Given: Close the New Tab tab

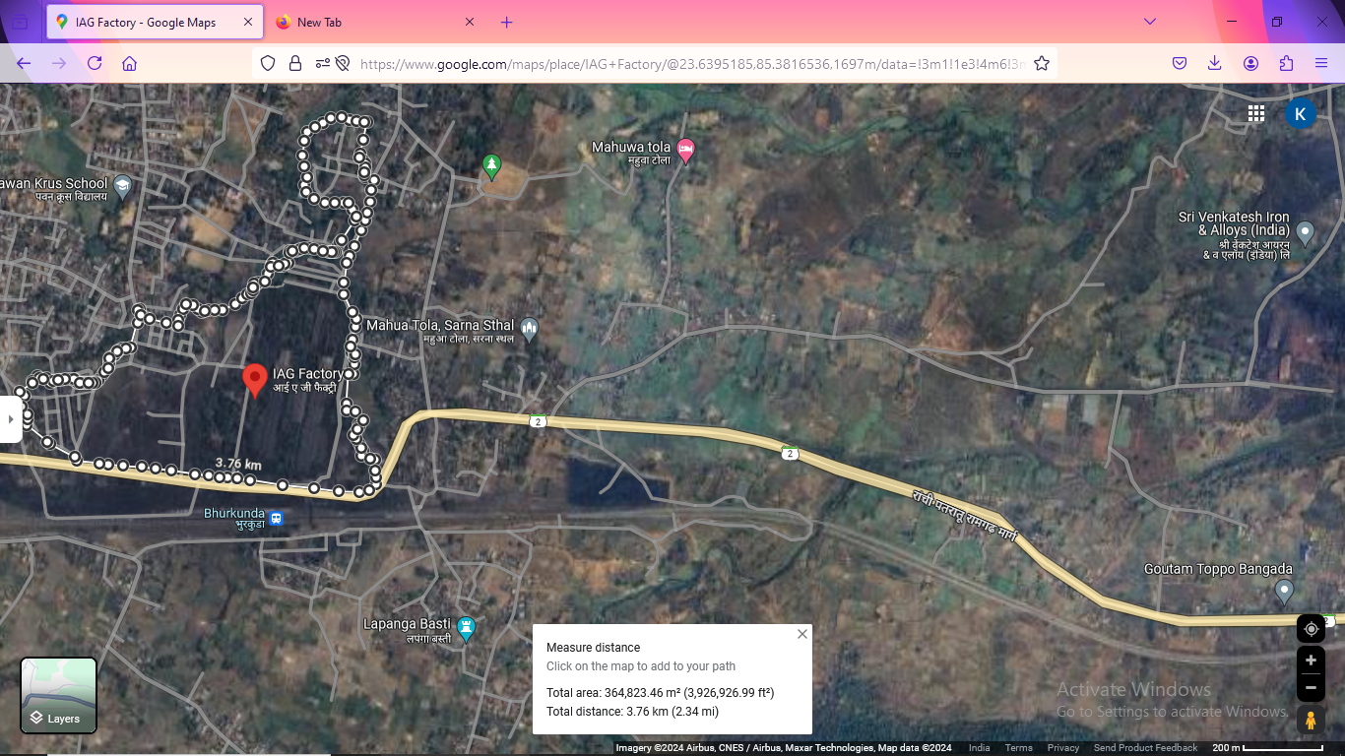Looking at the screenshot, I should (x=470, y=22).
